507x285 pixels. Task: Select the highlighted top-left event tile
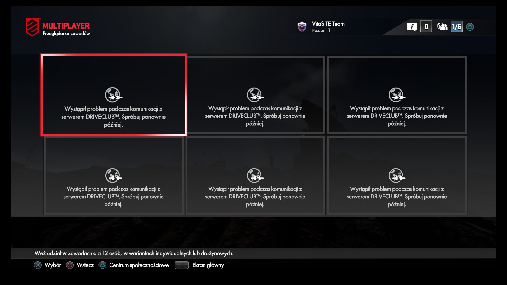pos(114,95)
